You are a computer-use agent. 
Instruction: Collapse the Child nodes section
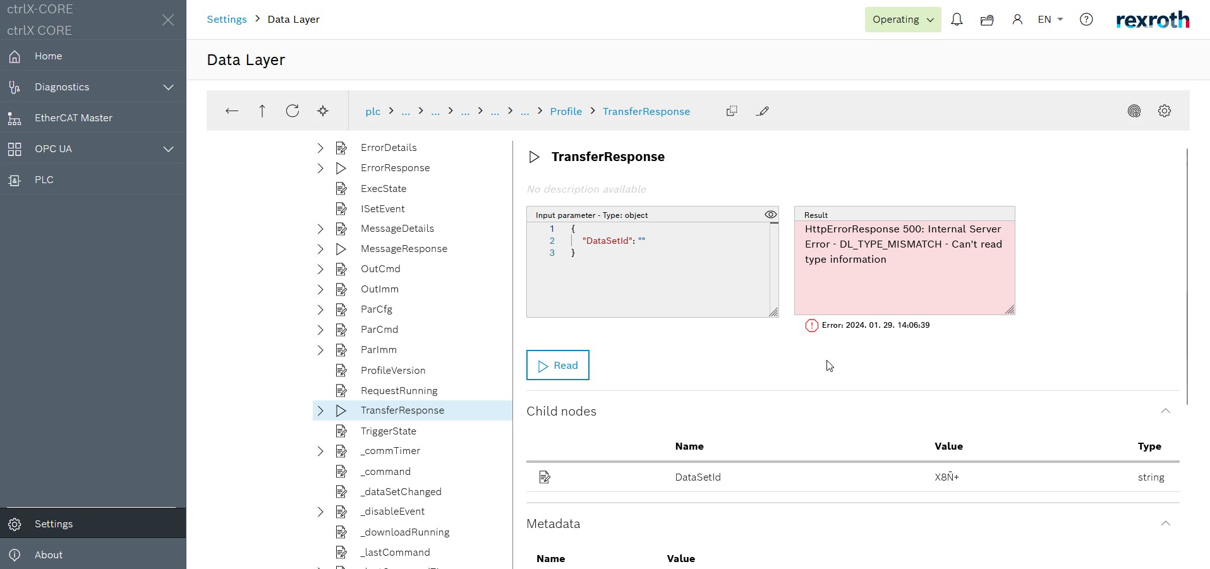pos(1166,411)
